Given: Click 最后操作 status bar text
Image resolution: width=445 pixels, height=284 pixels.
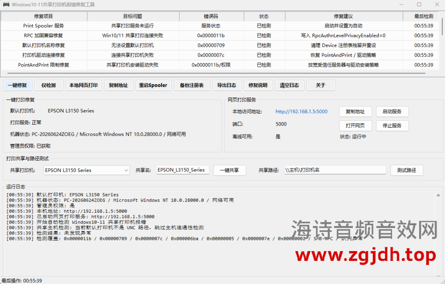Looking at the screenshot, I should (21, 280).
